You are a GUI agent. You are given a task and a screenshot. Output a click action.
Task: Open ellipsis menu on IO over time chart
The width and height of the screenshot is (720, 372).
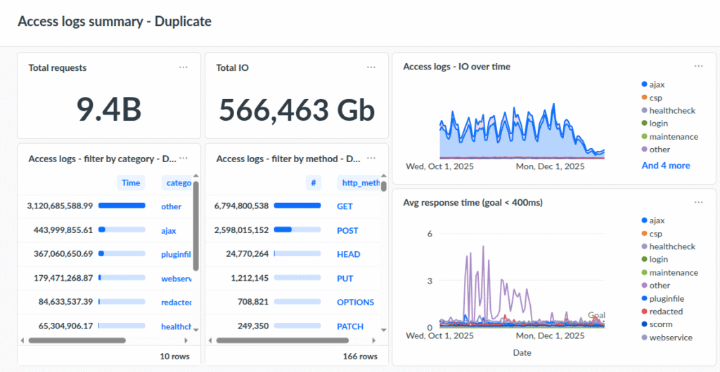(x=698, y=66)
